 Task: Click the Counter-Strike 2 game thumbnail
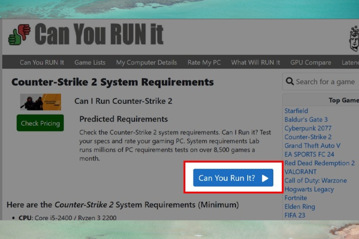tap(41, 102)
